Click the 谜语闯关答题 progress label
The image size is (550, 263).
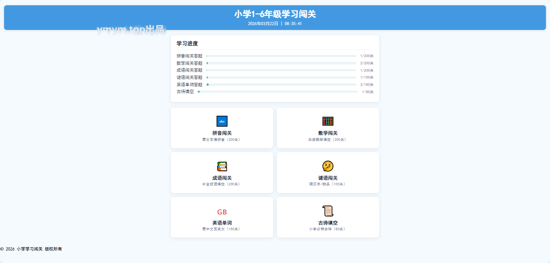pos(190,77)
